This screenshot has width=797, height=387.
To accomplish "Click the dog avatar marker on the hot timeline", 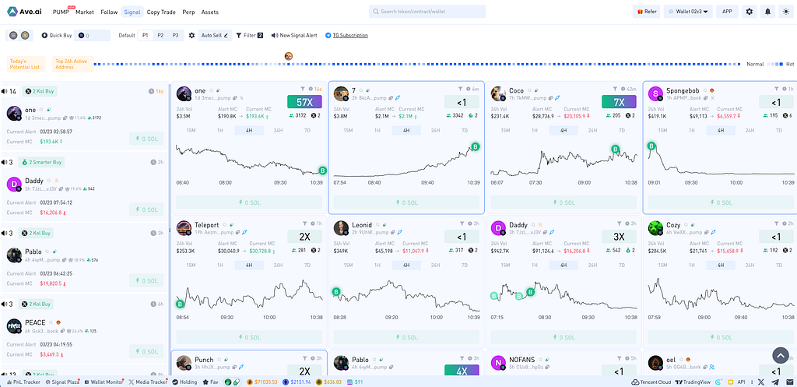I will pos(288,56).
